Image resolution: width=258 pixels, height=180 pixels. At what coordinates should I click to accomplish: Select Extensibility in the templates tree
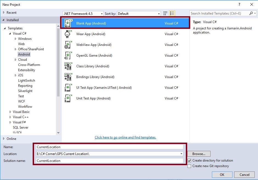tap(27, 70)
